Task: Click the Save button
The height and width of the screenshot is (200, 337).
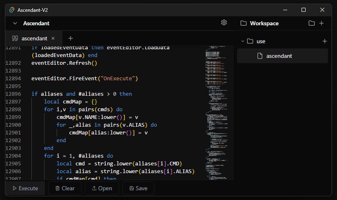Action: [x=138, y=188]
